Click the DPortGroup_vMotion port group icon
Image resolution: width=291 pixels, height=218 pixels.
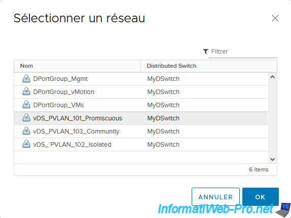click(x=26, y=92)
